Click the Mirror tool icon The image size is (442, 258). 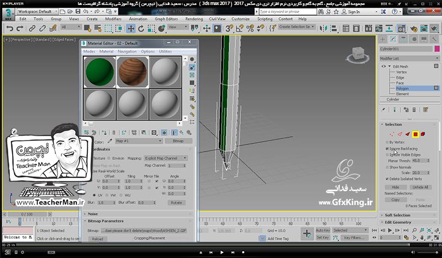pyautogui.click(x=323, y=29)
